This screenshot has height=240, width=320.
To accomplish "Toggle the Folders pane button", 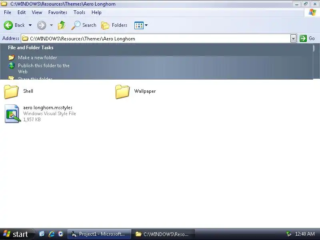I will click(x=114, y=25).
